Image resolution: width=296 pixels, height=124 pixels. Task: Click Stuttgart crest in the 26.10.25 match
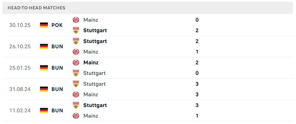76,41
